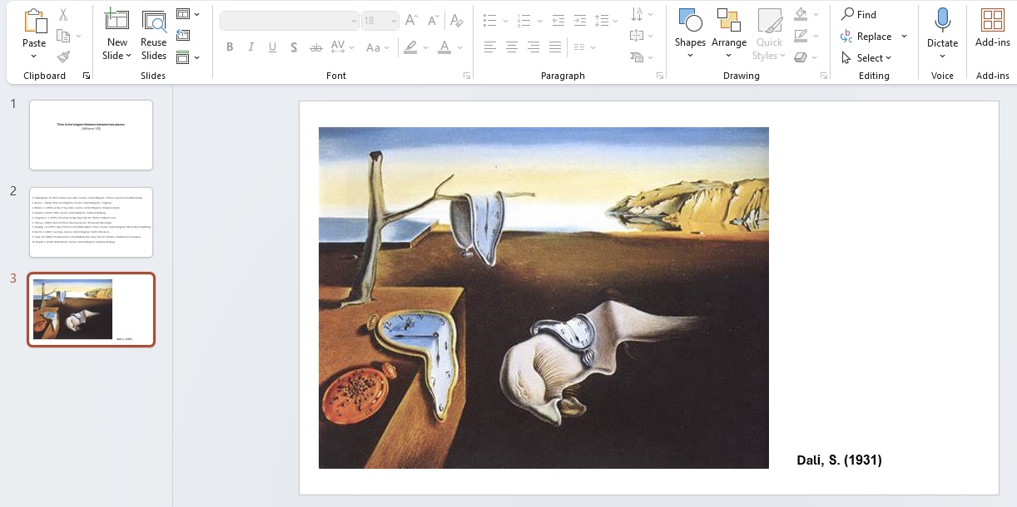This screenshot has height=507, width=1017.
Task: Click the Shape Fill paint bucket
Action: tap(801, 14)
